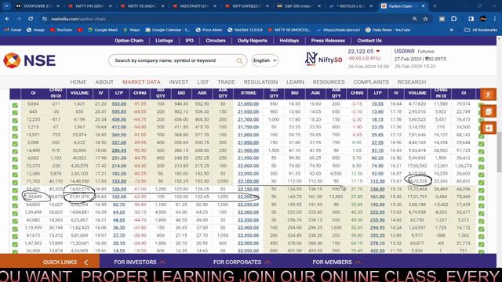The height and width of the screenshot is (282, 502).
Task: Open the Chrome three-dot menu
Action: (495, 19)
